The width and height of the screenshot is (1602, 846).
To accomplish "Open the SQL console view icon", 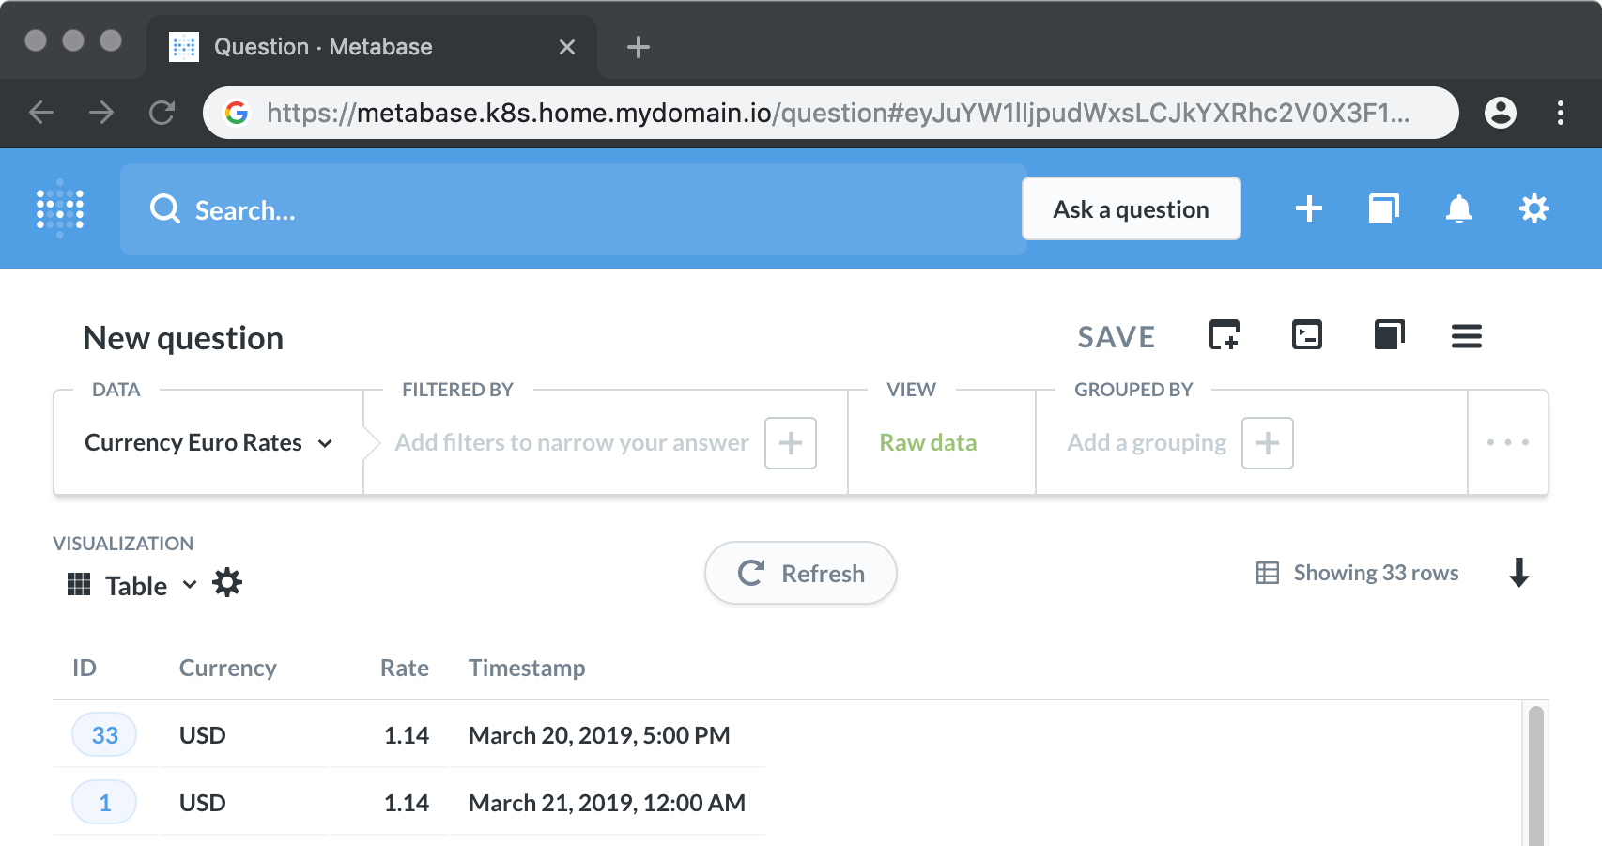I will pos(1306,334).
